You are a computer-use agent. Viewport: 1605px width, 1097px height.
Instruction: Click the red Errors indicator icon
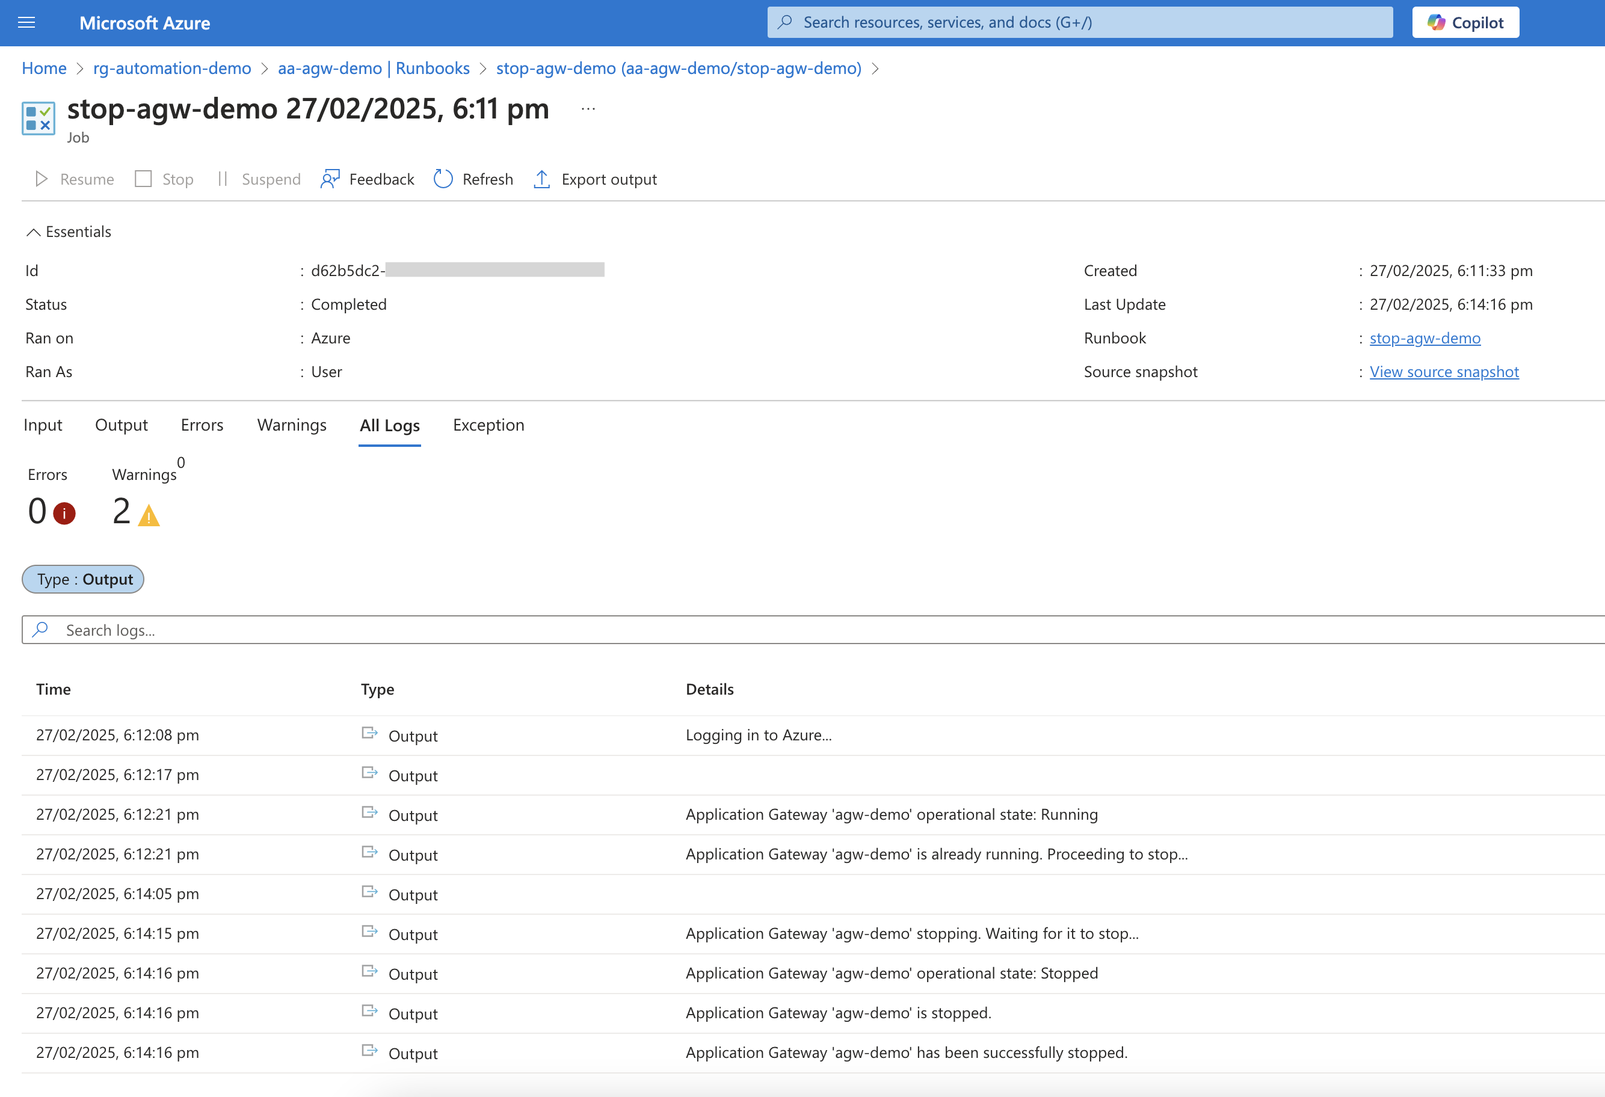tap(64, 513)
